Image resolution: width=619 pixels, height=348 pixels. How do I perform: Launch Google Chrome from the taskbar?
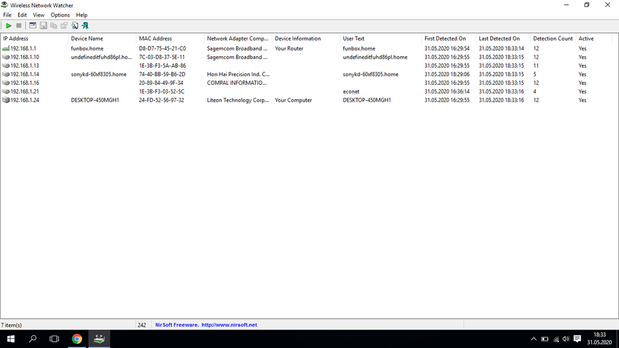pos(77,339)
